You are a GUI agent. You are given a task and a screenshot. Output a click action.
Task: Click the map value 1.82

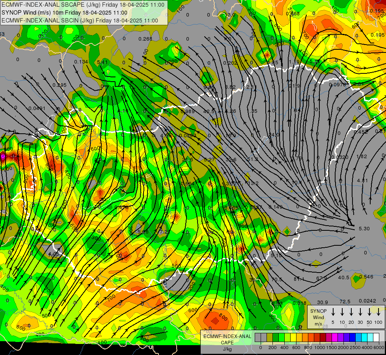point(362,156)
